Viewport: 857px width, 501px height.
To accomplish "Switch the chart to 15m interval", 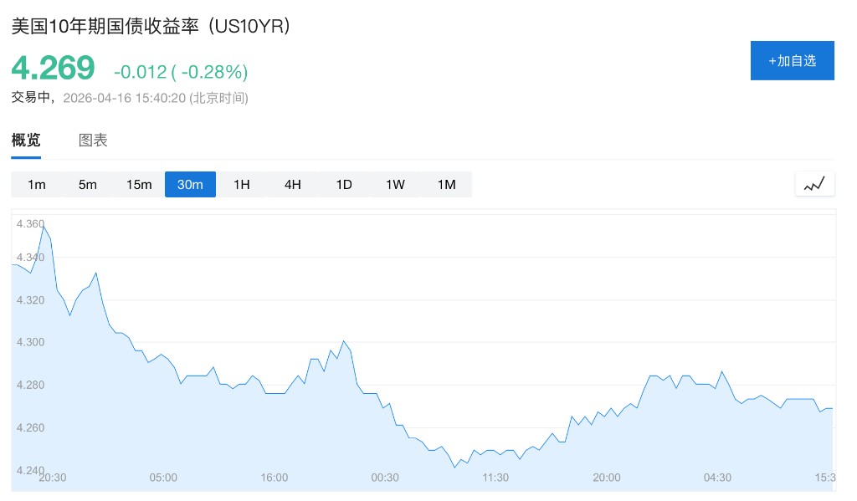I will point(139,185).
